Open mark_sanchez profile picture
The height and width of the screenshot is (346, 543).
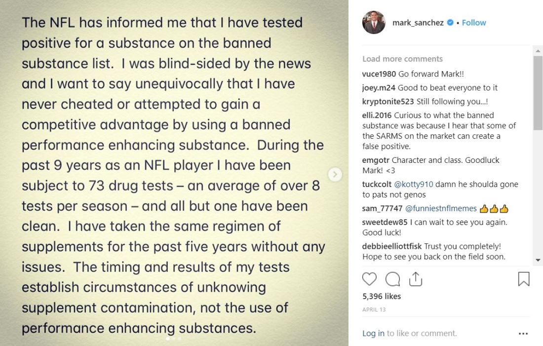coord(374,23)
